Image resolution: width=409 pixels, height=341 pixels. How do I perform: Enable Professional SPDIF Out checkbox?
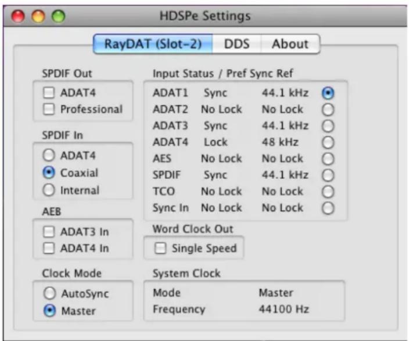click(49, 109)
